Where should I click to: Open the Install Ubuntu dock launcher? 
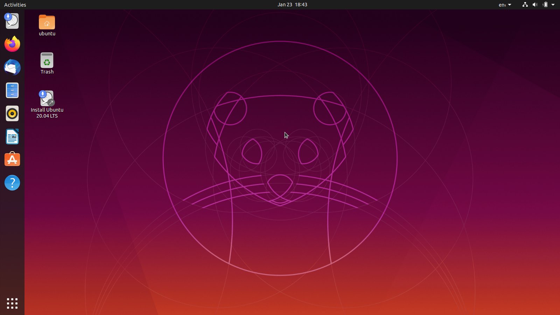point(12,21)
